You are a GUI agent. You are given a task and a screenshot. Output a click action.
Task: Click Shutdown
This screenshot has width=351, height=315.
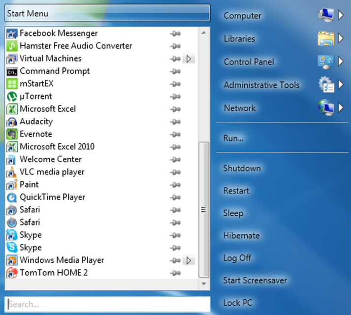(x=242, y=168)
